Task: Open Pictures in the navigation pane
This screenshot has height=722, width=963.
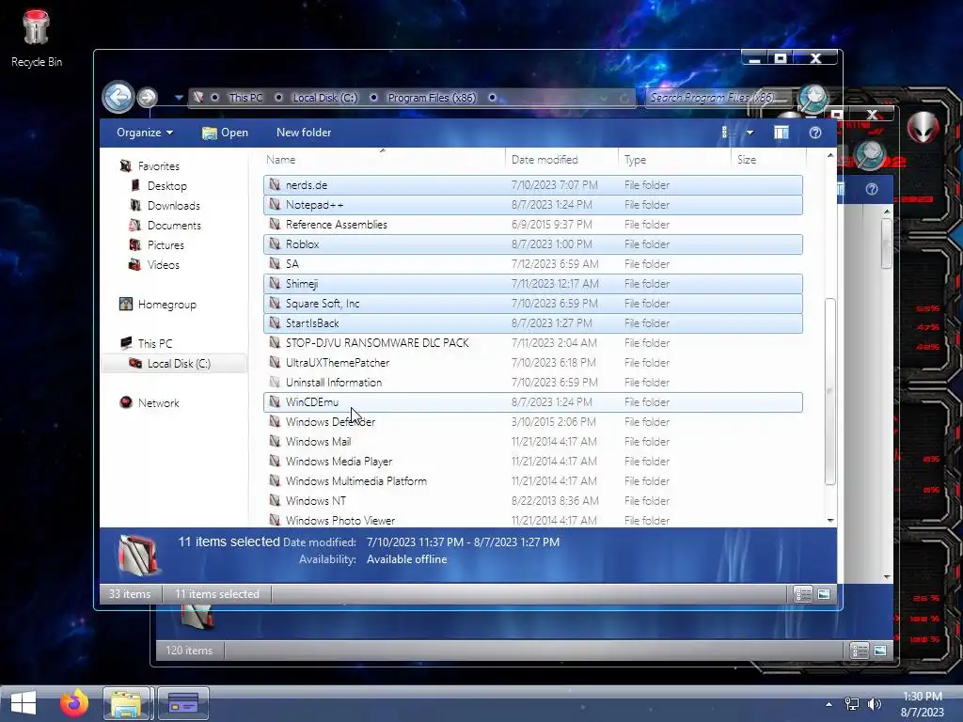Action: [x=166, y=245]
